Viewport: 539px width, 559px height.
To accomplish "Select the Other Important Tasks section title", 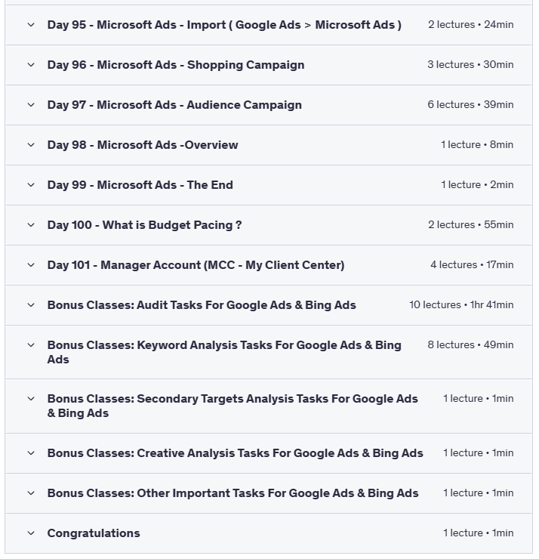I will pyautogui.click(x=233, y=493).
